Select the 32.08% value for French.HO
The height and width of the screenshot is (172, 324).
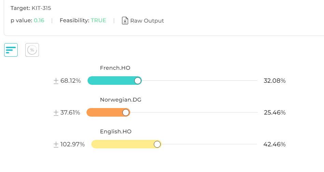274,81
